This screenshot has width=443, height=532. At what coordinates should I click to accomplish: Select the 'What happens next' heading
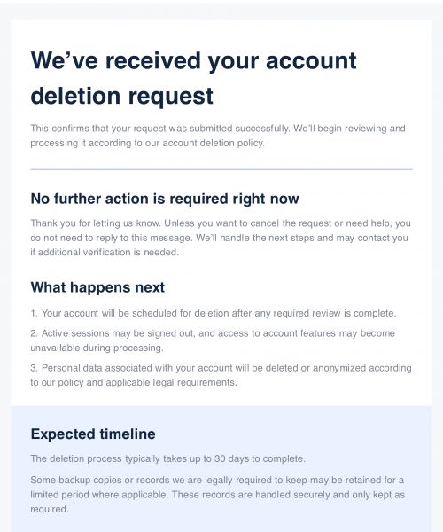click(97, 287)
